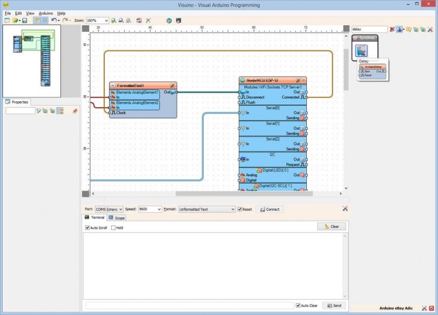Open NodeMCU ESP-12 component settings icon
Image resolution: width=438 pixels, height=315 pixels.
pos(298,80)
